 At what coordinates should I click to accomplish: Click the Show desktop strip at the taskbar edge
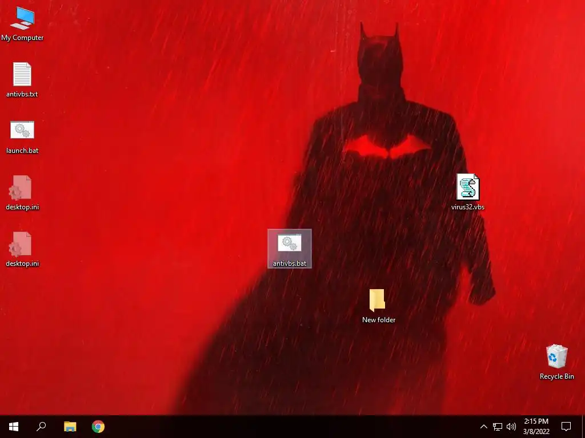click(583, 427)
